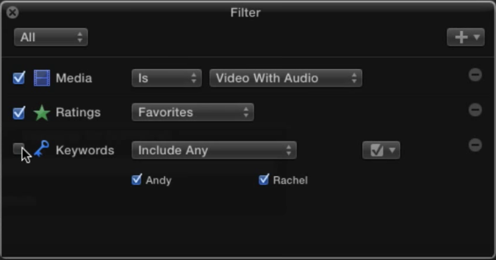Open the Include Any keywords dropdown

point(214,151)
